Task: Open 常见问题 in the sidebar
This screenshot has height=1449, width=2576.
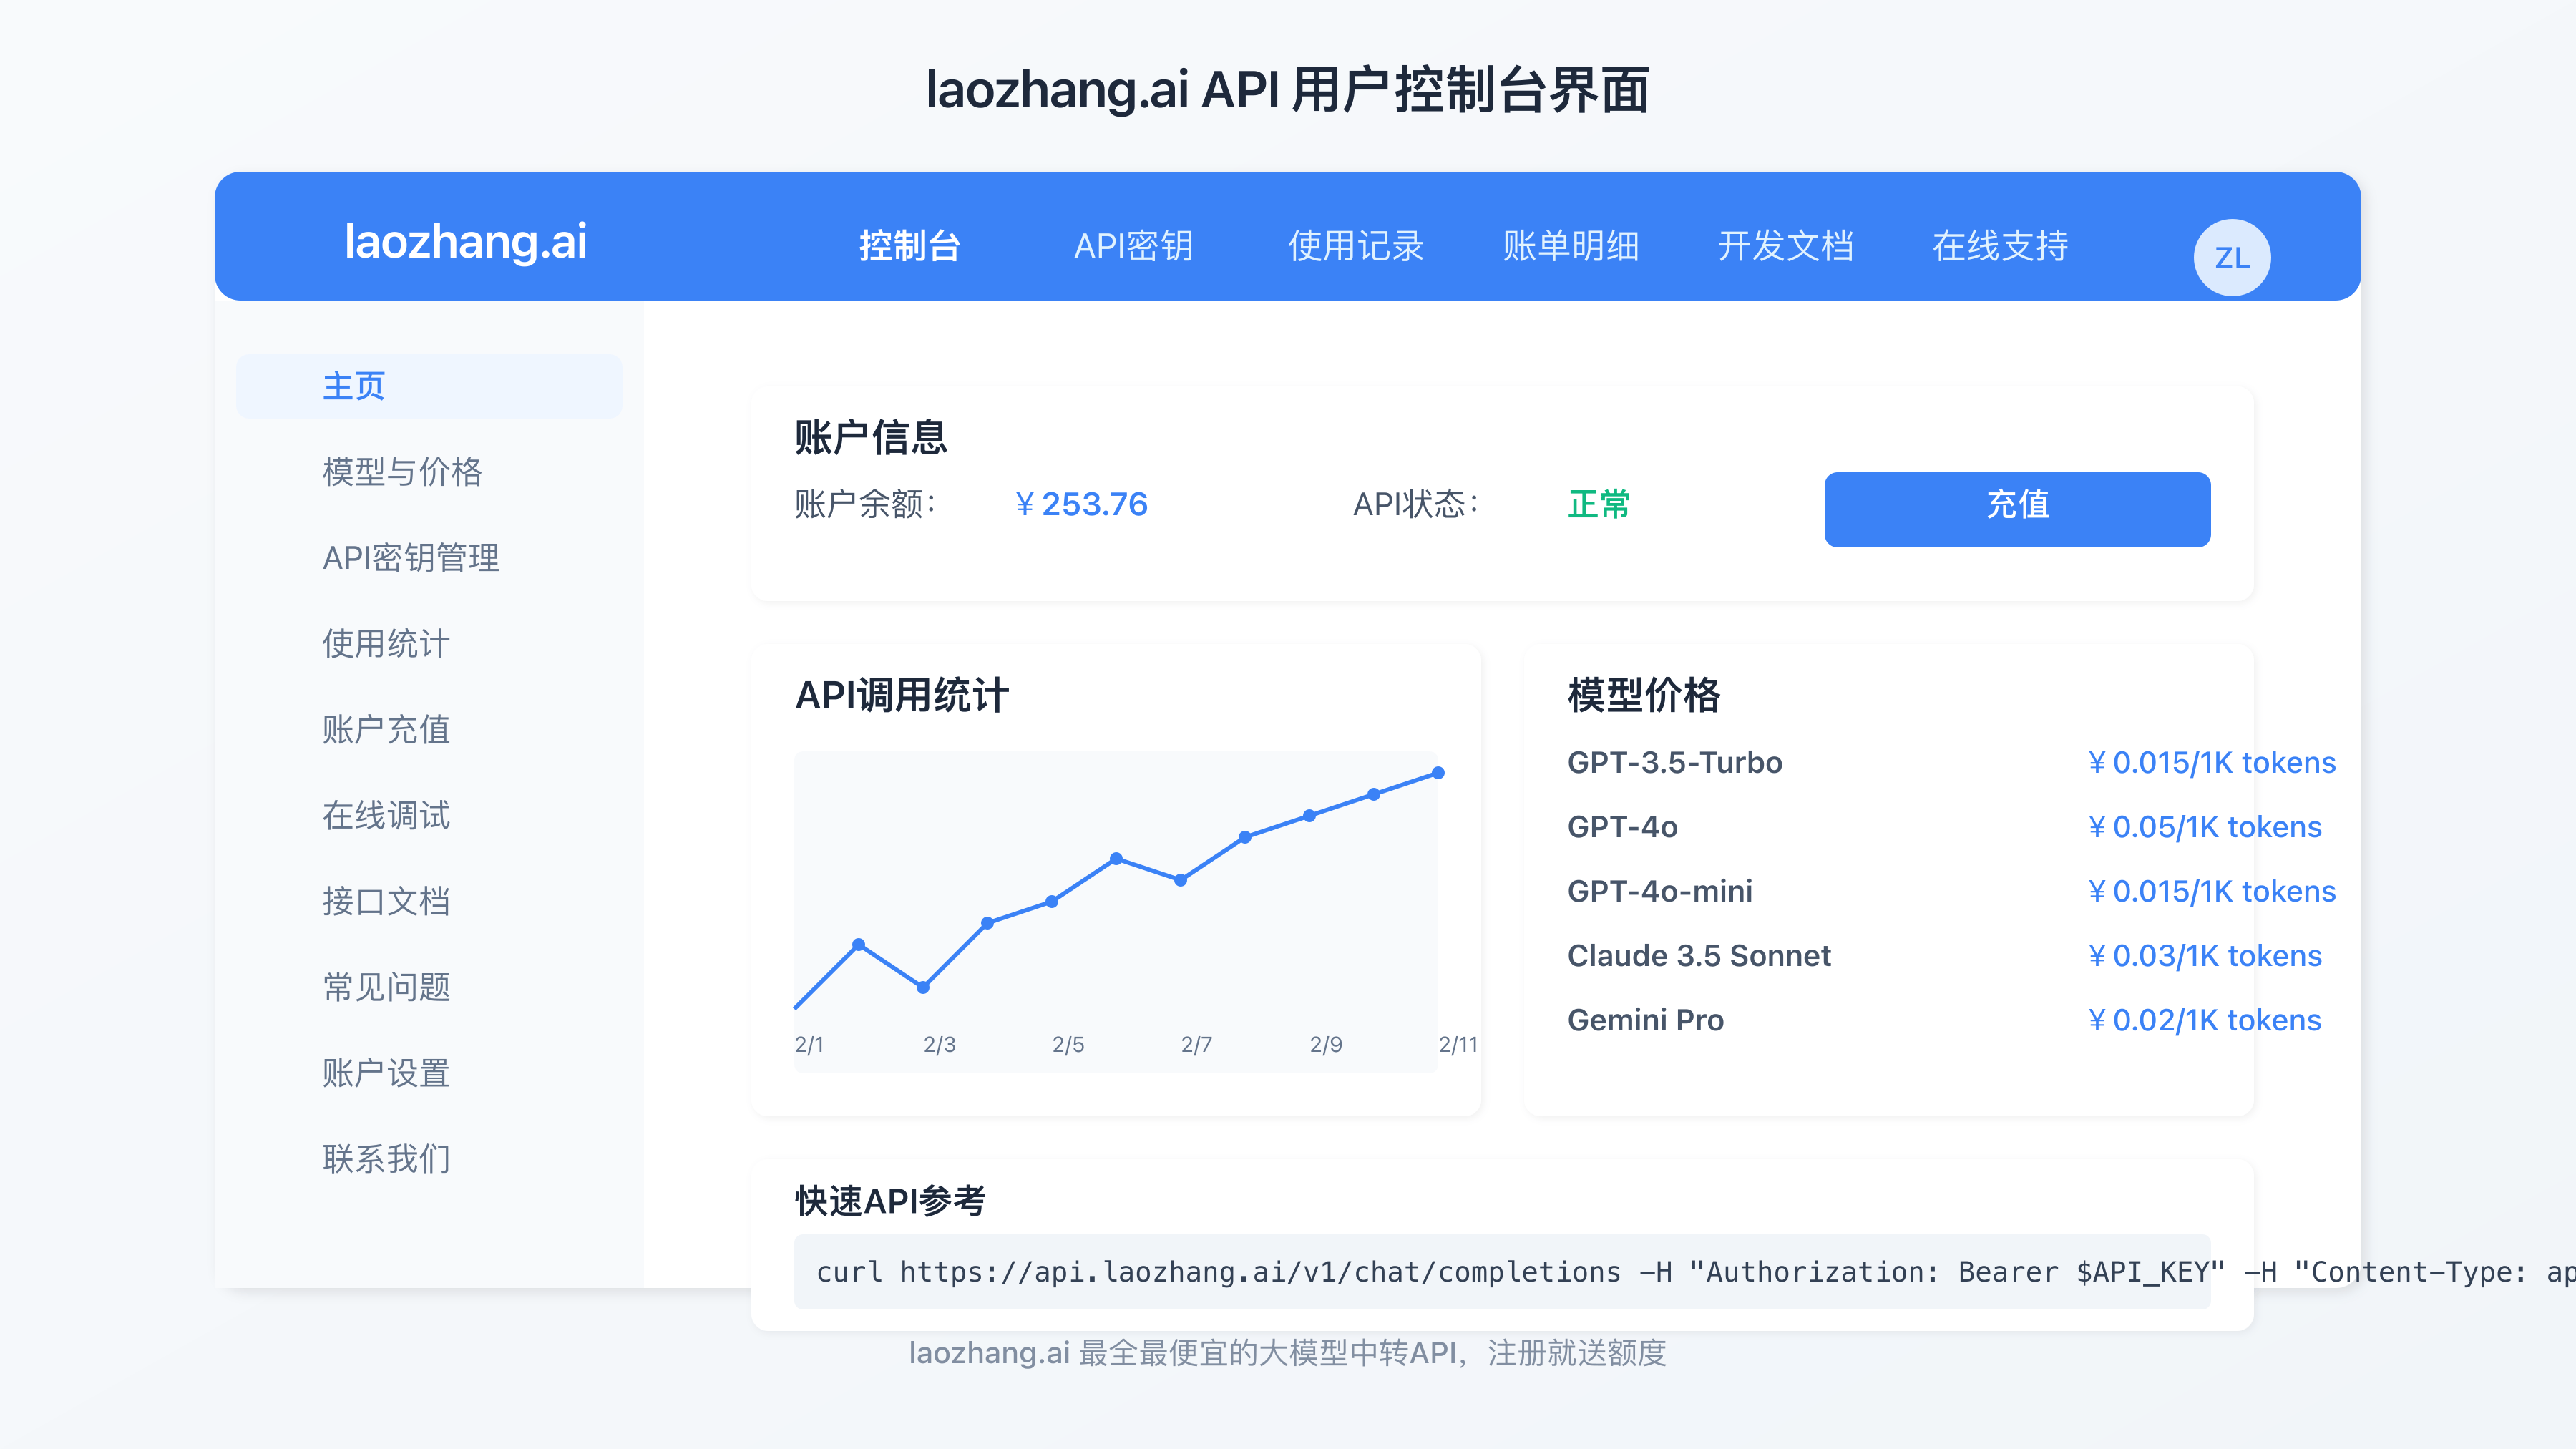Action: pyautogui.click(x=386, y=988)
